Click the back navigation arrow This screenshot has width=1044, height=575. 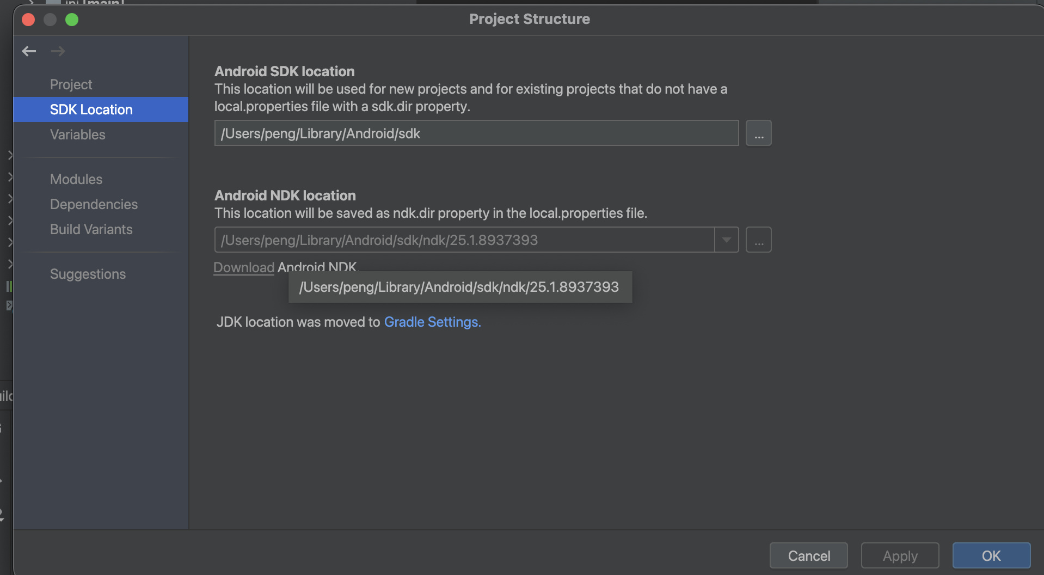(x=29, y=51)
